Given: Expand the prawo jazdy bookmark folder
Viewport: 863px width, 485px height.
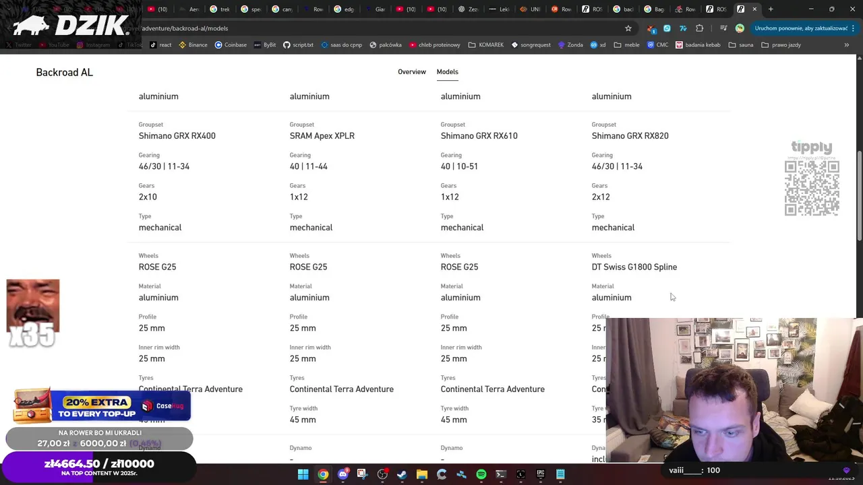Looking at the screenshot, I should [x=781, y=45].
